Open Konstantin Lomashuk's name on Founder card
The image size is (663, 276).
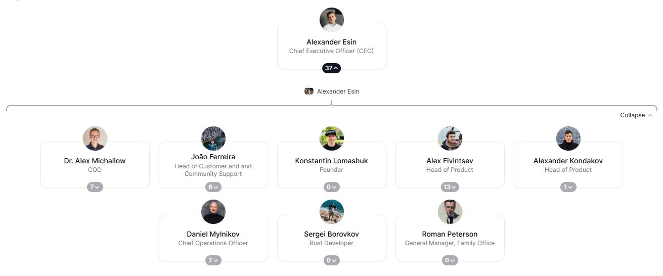332,161
